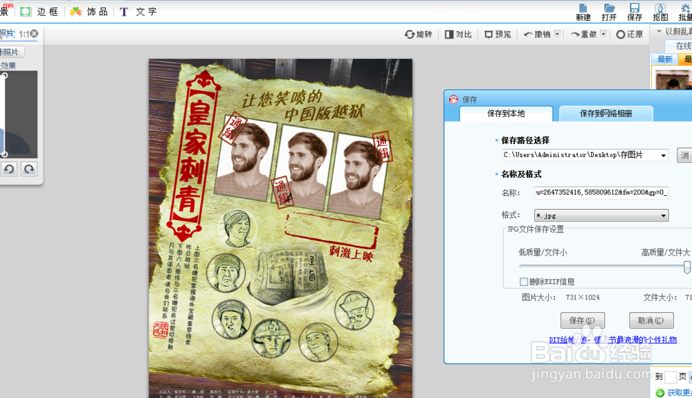Expand the 撤销 history dropdown arrow

pos(557,33)
